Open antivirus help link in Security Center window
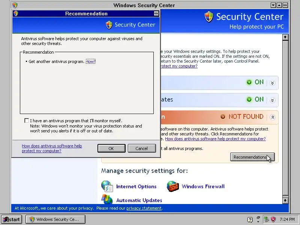This screenshot has width=300, height=225. pos(215,139)
